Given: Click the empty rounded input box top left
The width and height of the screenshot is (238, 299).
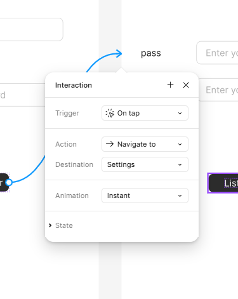Looking at the screenshot, I should [x=32, y=29].
